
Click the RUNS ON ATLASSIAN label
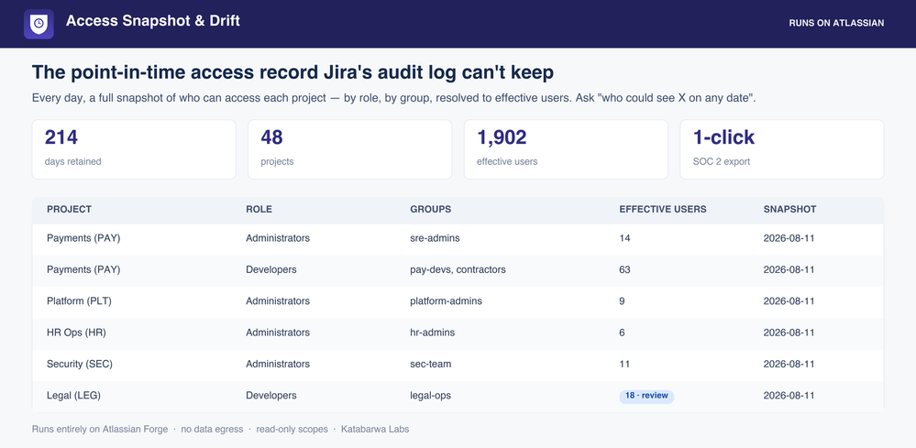(836, 23)
